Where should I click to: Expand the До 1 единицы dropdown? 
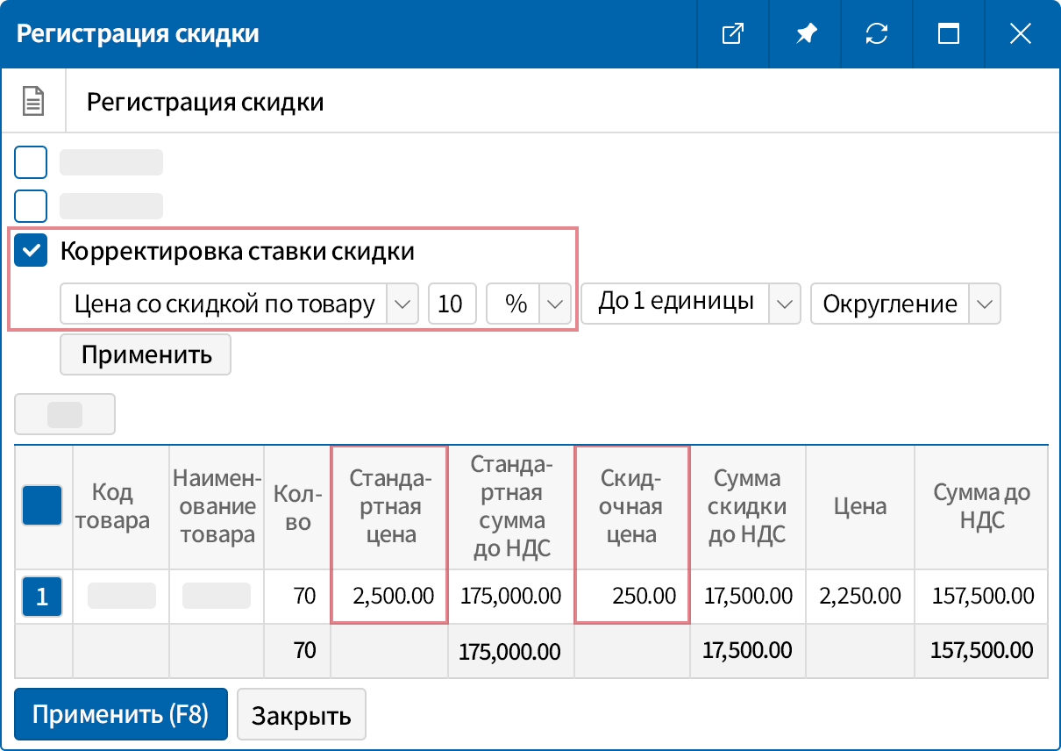[786, 304]
